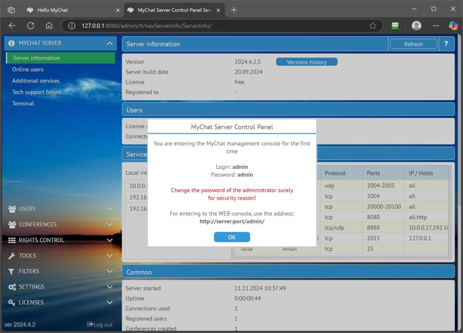Screen dimensions: 463x333
Task: Click the browser refresh icon
Action: (31, 26)
